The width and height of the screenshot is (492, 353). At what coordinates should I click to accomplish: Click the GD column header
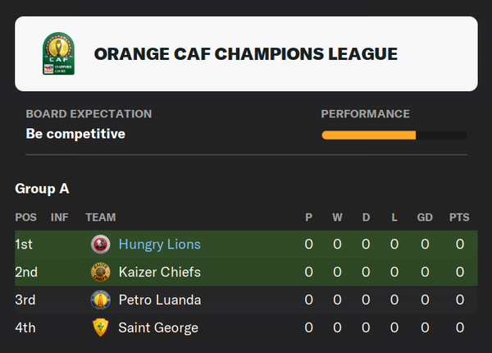point(425,218)
